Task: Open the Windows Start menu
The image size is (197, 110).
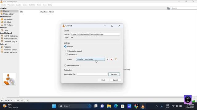Action: tap(54, 106)
